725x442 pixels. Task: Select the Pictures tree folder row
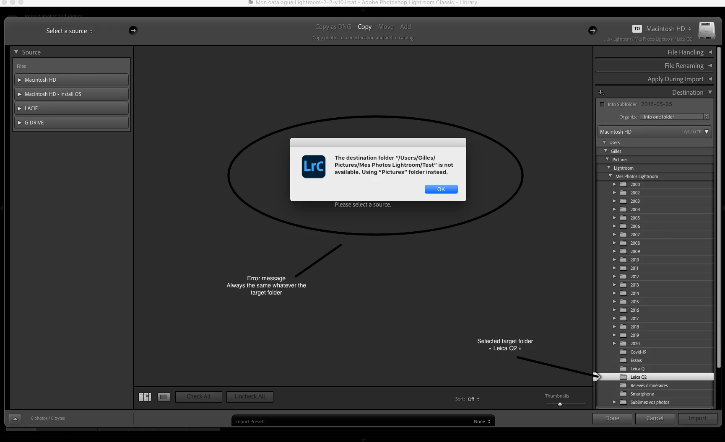[x=655, y=160]
